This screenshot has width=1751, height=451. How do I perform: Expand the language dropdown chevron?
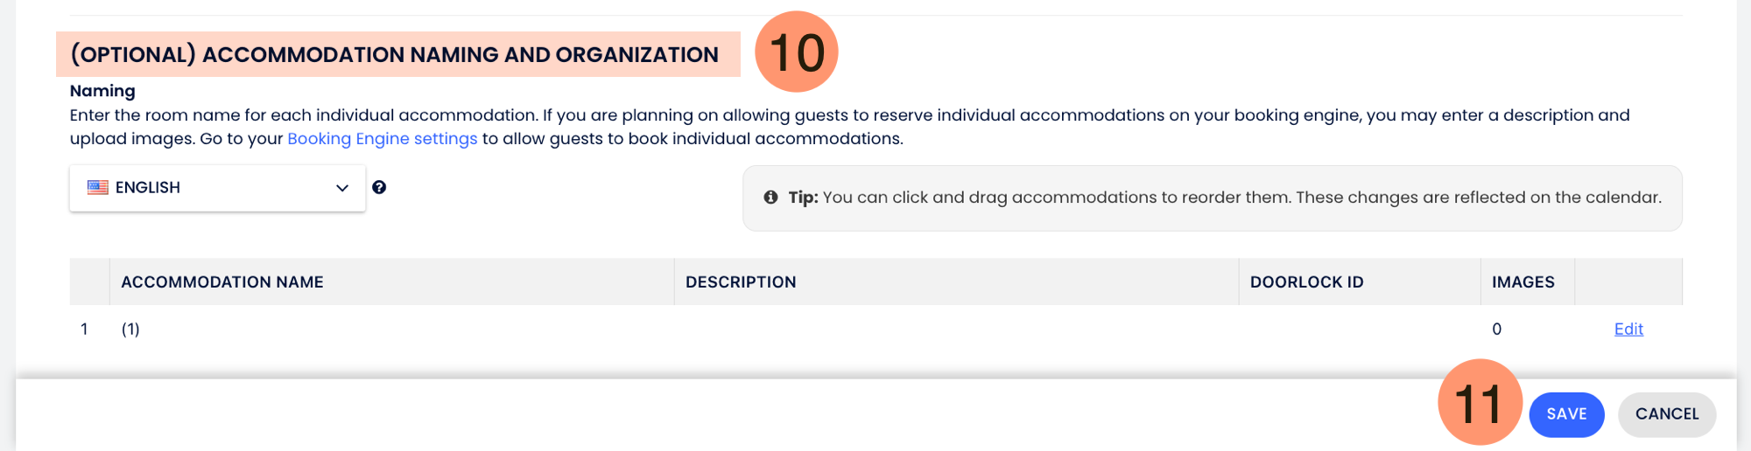pos(342,188)
